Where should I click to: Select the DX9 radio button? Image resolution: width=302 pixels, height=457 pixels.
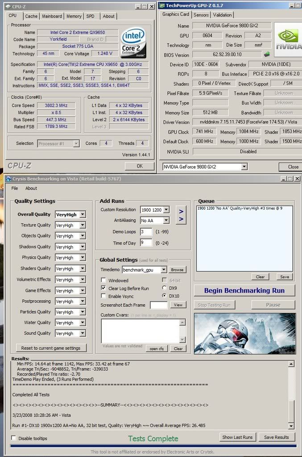165,288
